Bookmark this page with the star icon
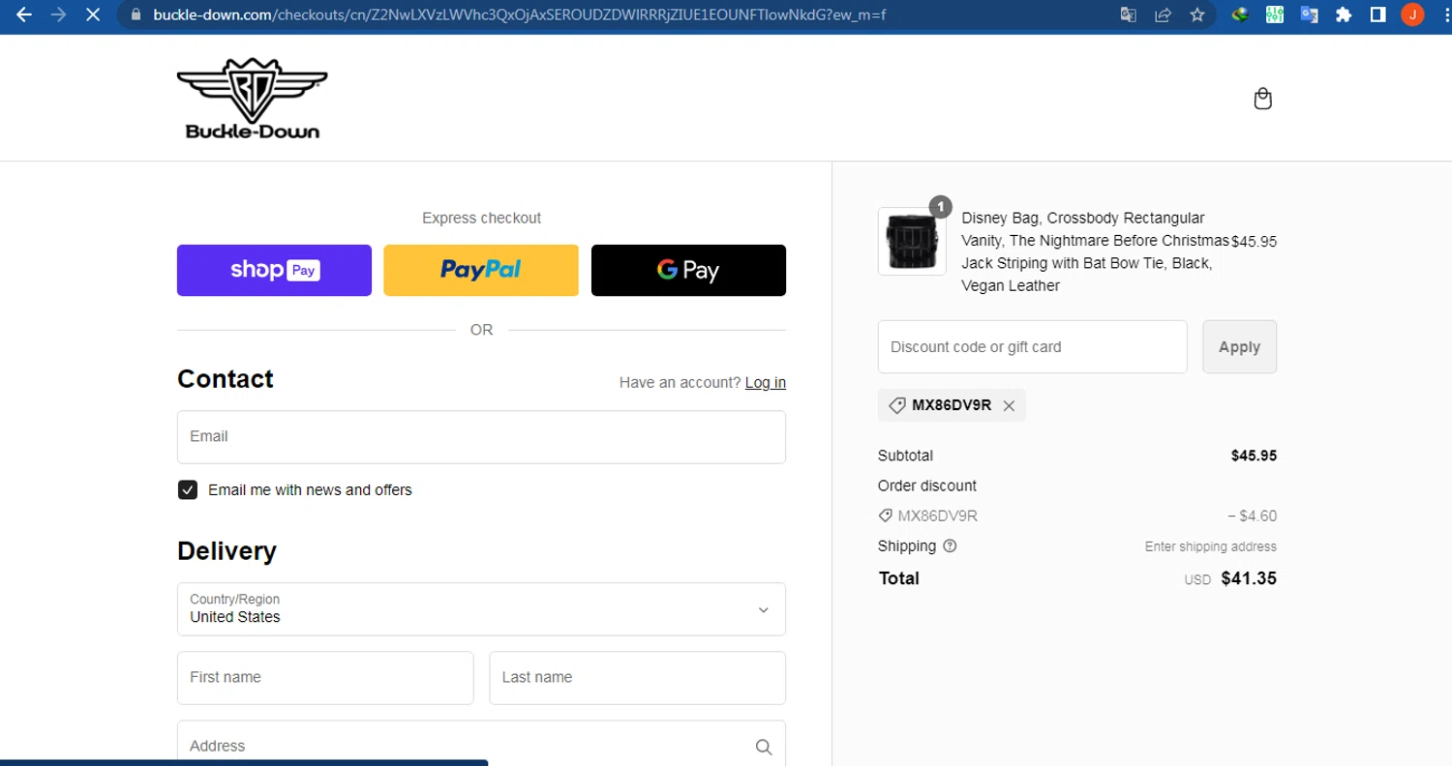 pos(1197,15)
